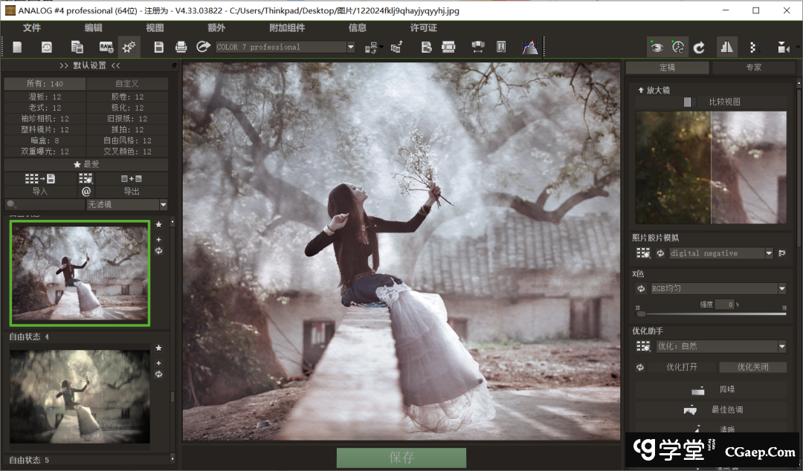Select the 自由状态 4 preset thumbnail
This screenshot has width=803, height=471.
point(80,397)
